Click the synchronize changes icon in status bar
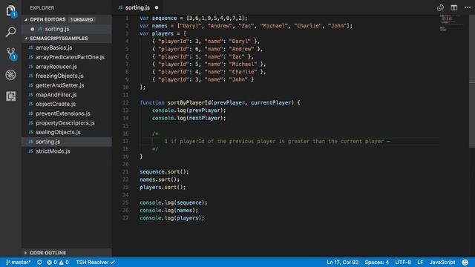The height and width of the screenshot is (267, 475). tap(39, 262)
